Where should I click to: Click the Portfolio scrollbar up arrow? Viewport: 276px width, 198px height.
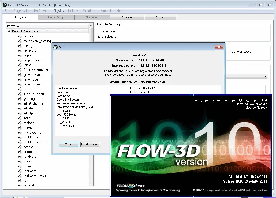point(91,25)
